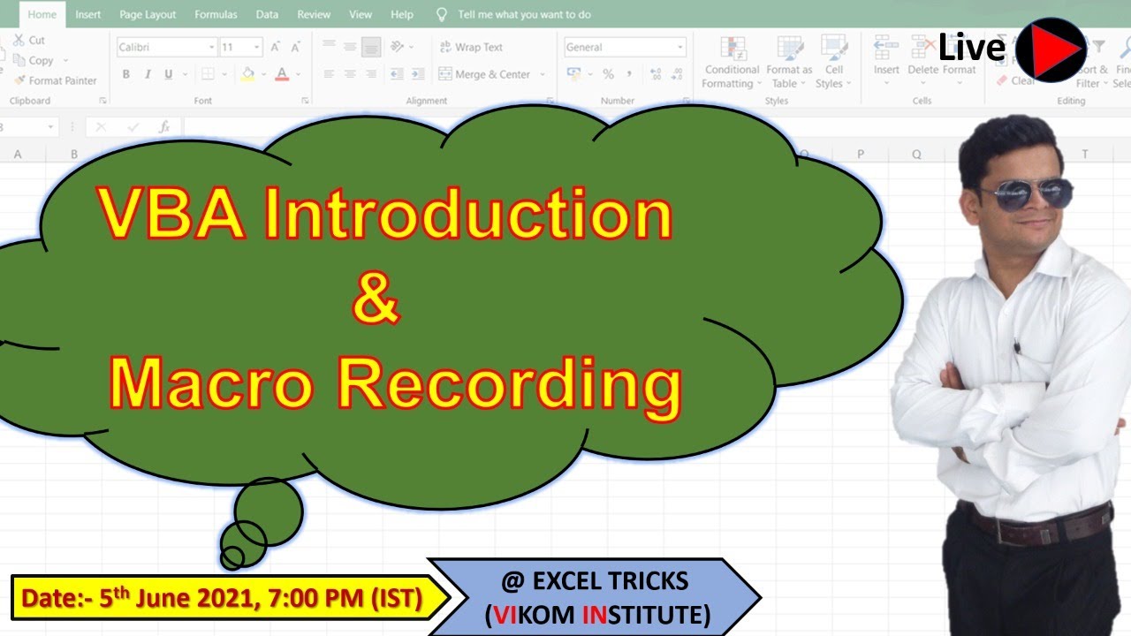Expand the Font Color arrow

pos(298,74)
